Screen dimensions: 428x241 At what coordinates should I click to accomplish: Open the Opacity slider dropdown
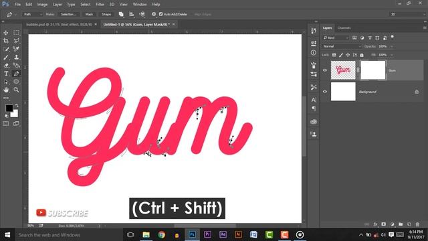(392, 46)
